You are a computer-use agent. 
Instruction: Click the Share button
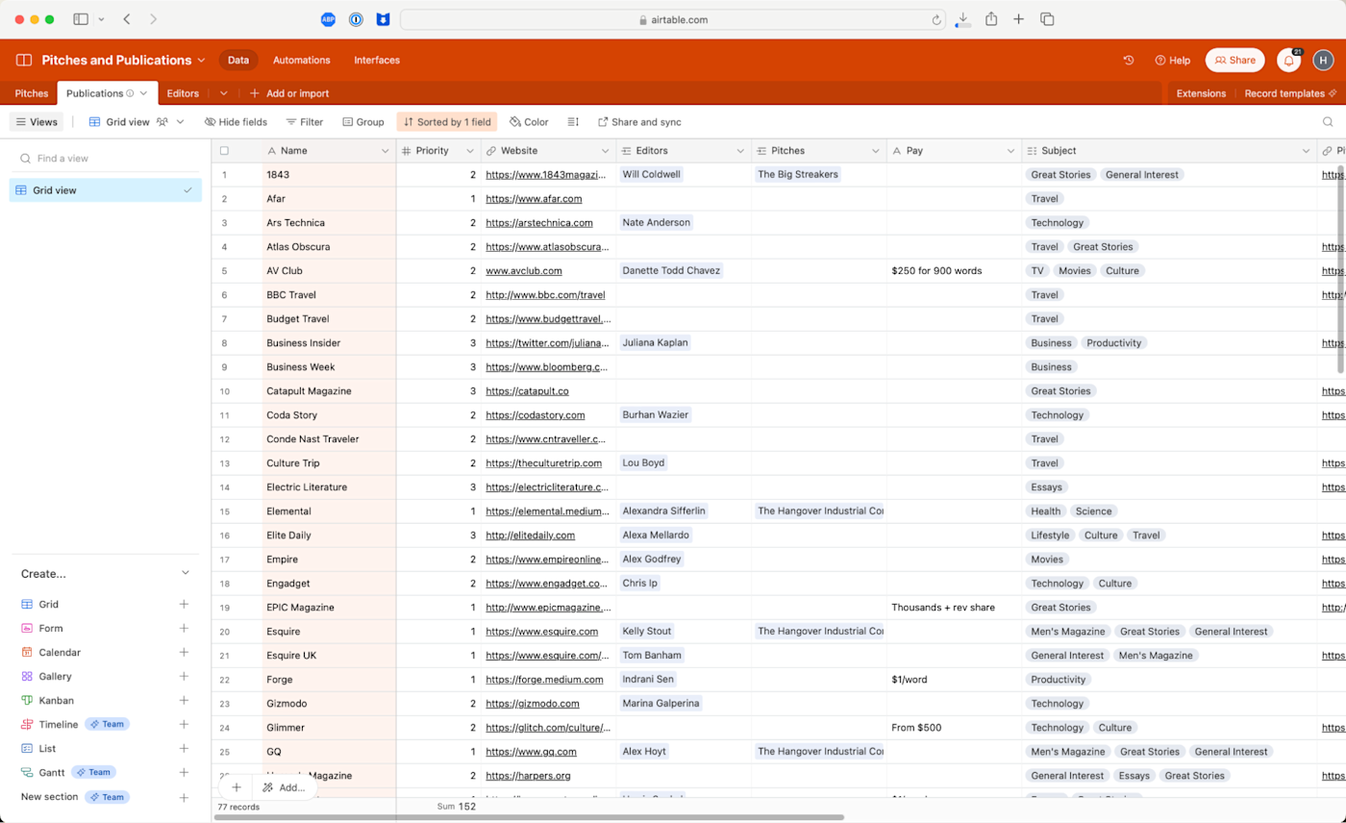pos(1234,60)
